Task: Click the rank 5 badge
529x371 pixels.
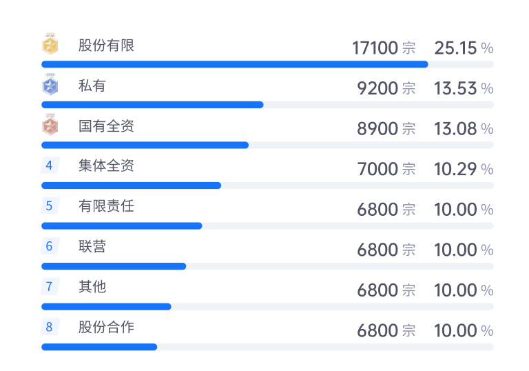Action: [50, 205]
